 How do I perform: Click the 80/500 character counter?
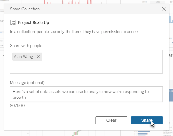(17, 106)
